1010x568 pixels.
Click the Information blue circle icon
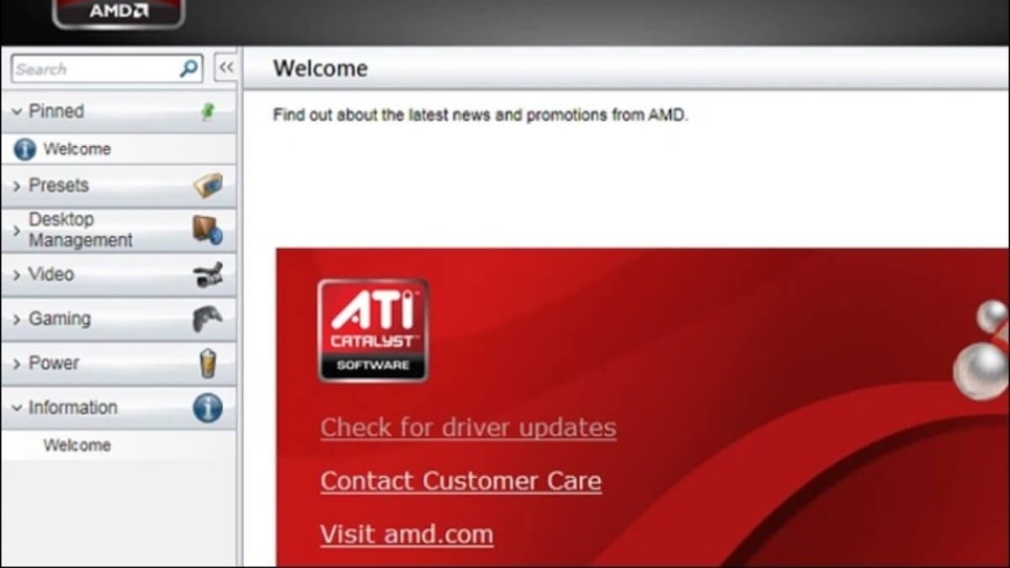[x=208, y=407]
